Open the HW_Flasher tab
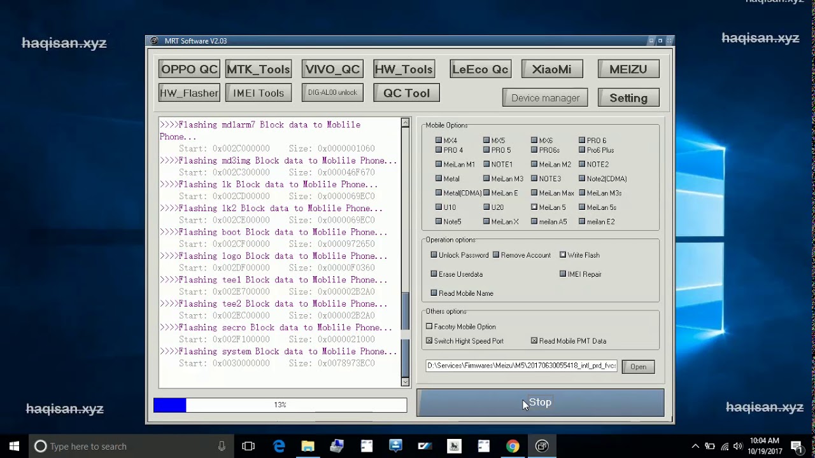 pos(189,93)
